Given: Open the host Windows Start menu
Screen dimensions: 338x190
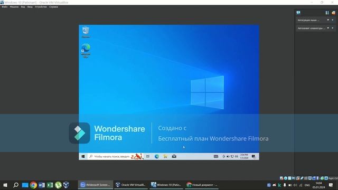Looking at the screenshot, I should click(x=5, y=185).
